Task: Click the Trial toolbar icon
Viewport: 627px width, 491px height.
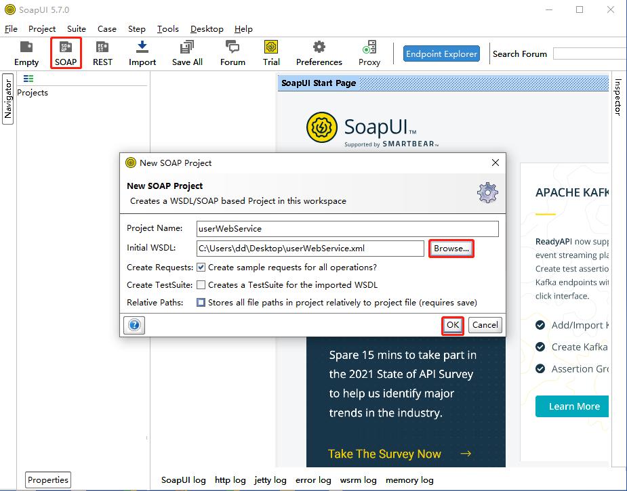Action: [x=271, y=54]
